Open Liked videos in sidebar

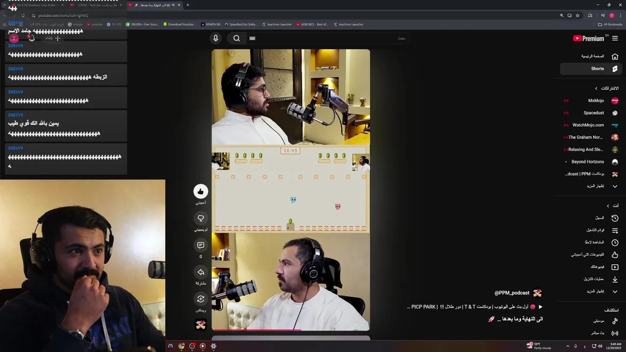591,255
